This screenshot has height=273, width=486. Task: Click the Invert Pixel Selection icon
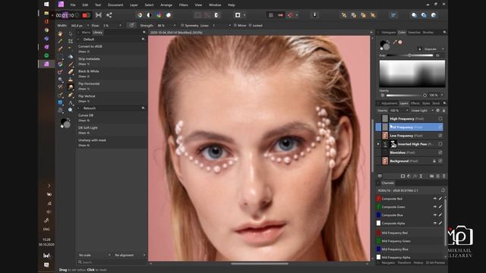pyautogui.click(x=216, y=15)
